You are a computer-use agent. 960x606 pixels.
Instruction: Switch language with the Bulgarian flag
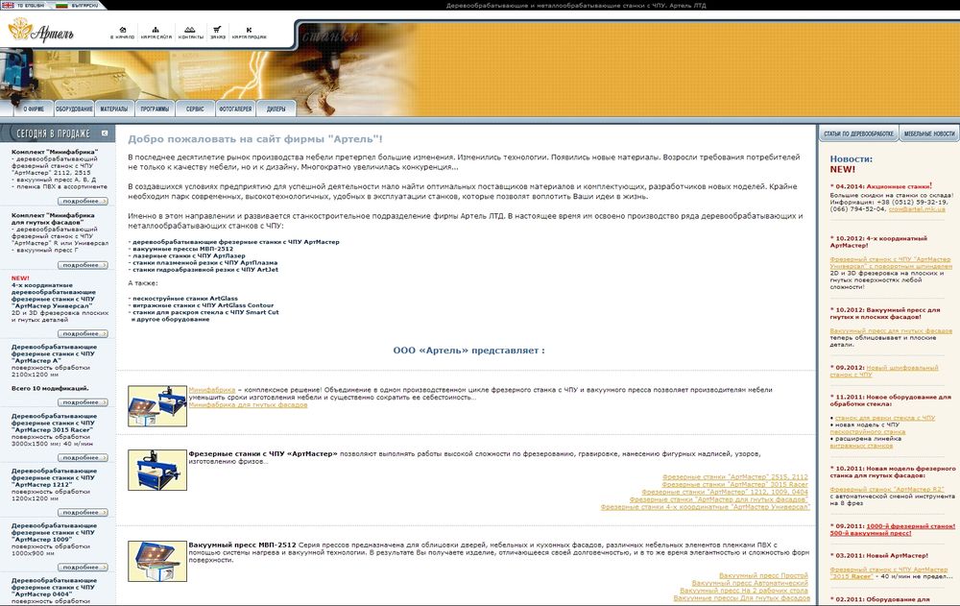61,5
